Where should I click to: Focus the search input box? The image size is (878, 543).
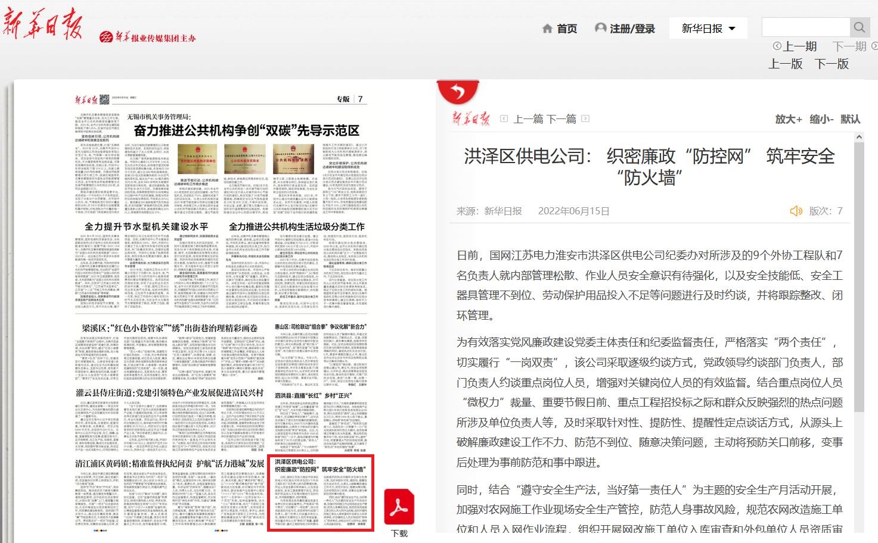(x=805, y=27)
